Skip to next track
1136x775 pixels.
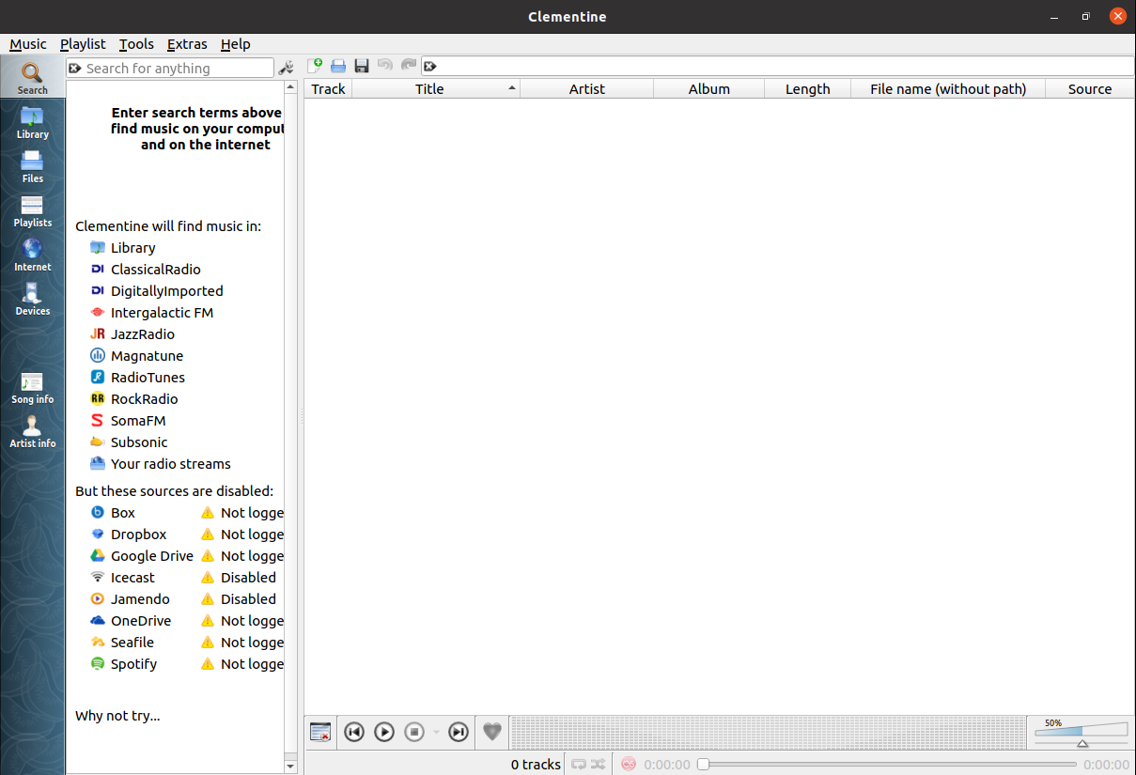(x=458, y=732)
